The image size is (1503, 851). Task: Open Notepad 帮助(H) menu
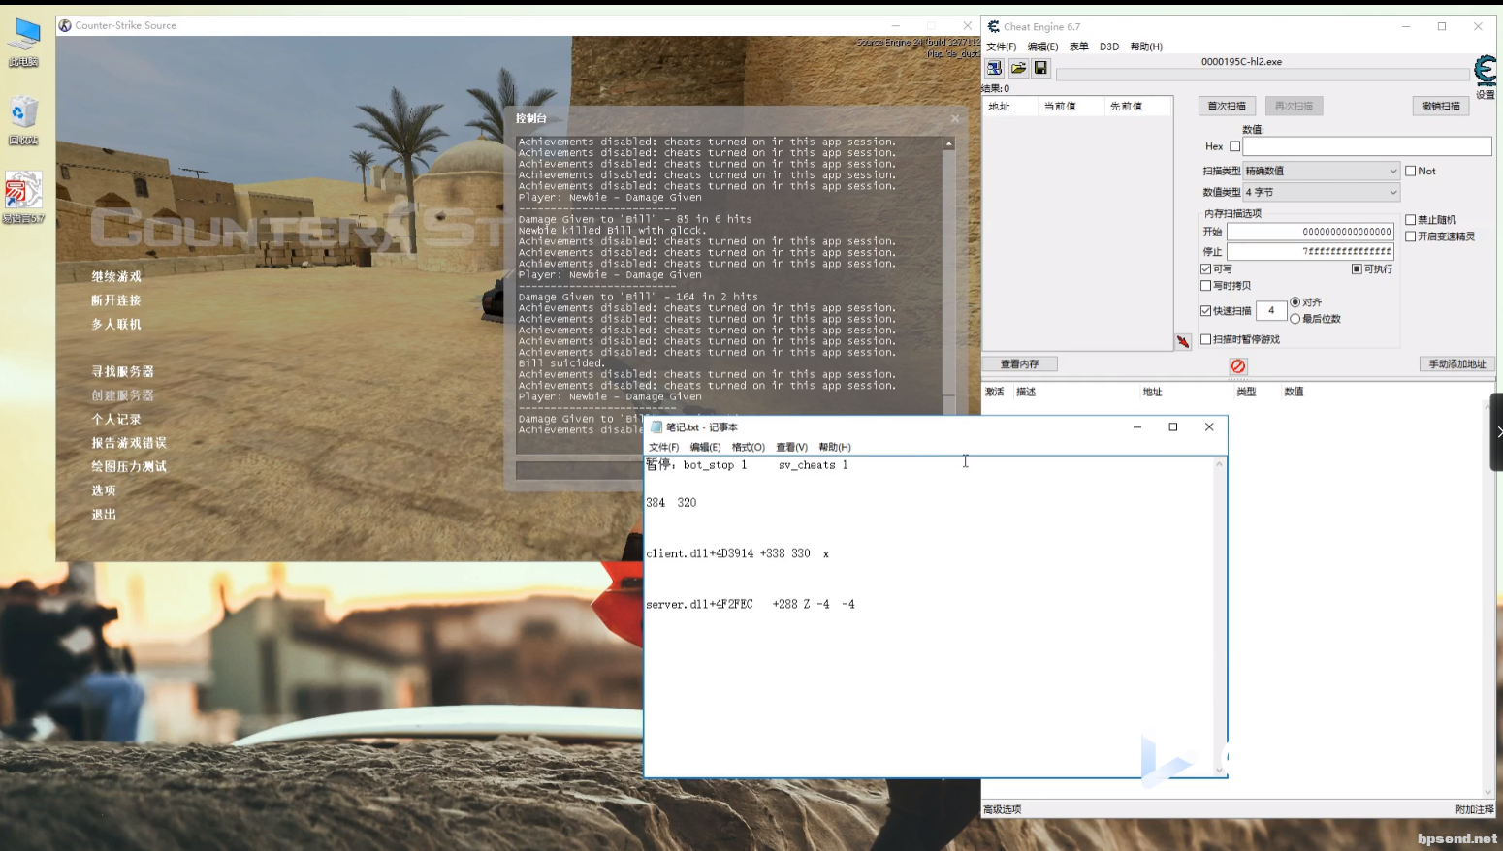tap(834, 447)
